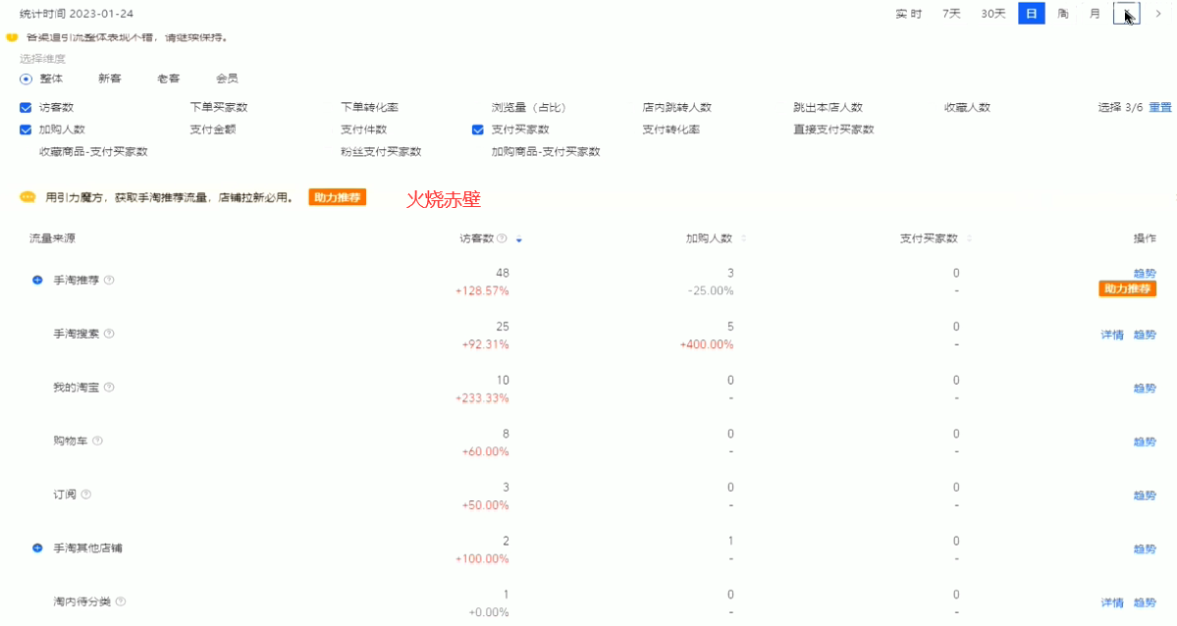Image resolution: width=1177 pixels, height=626 pixels.
Task: Switch to the 30天 time range tab
Action: [x=993, y=14]
